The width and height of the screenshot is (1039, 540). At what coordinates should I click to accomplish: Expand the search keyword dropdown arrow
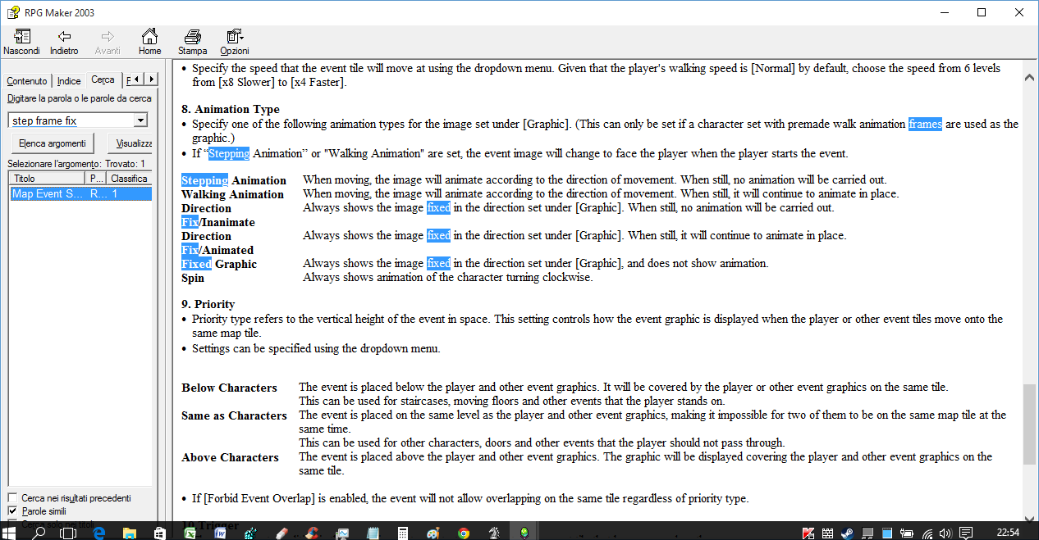click(x=140, y=120)
